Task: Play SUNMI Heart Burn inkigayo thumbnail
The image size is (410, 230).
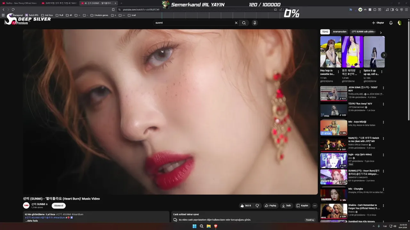Action: [x=334, y=177]
